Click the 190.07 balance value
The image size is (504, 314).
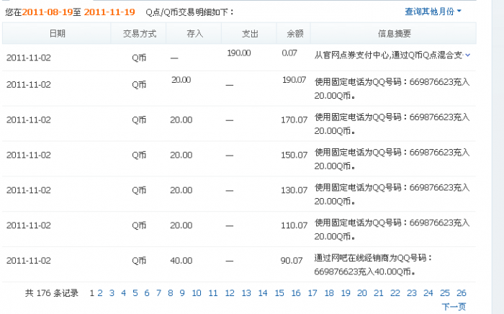[x=294, y=80]
